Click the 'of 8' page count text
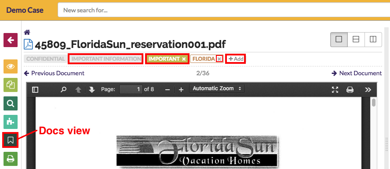 click(149, 89)
